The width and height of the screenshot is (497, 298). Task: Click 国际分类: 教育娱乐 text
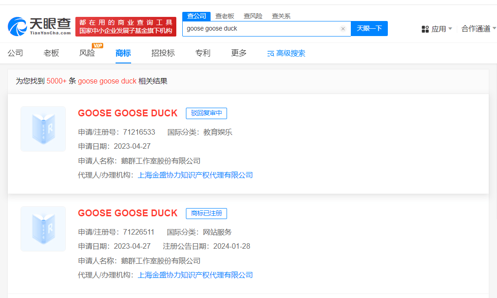200,132
